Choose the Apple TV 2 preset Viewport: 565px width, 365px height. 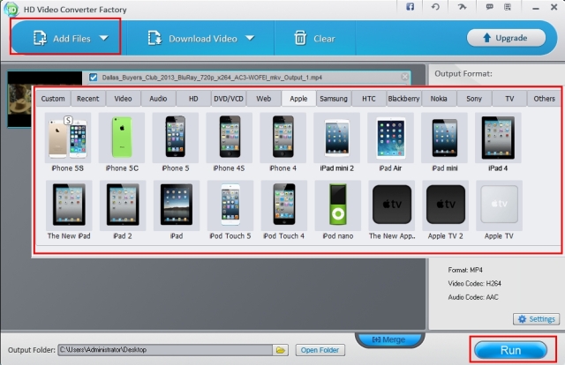click(x=445, y=205)
